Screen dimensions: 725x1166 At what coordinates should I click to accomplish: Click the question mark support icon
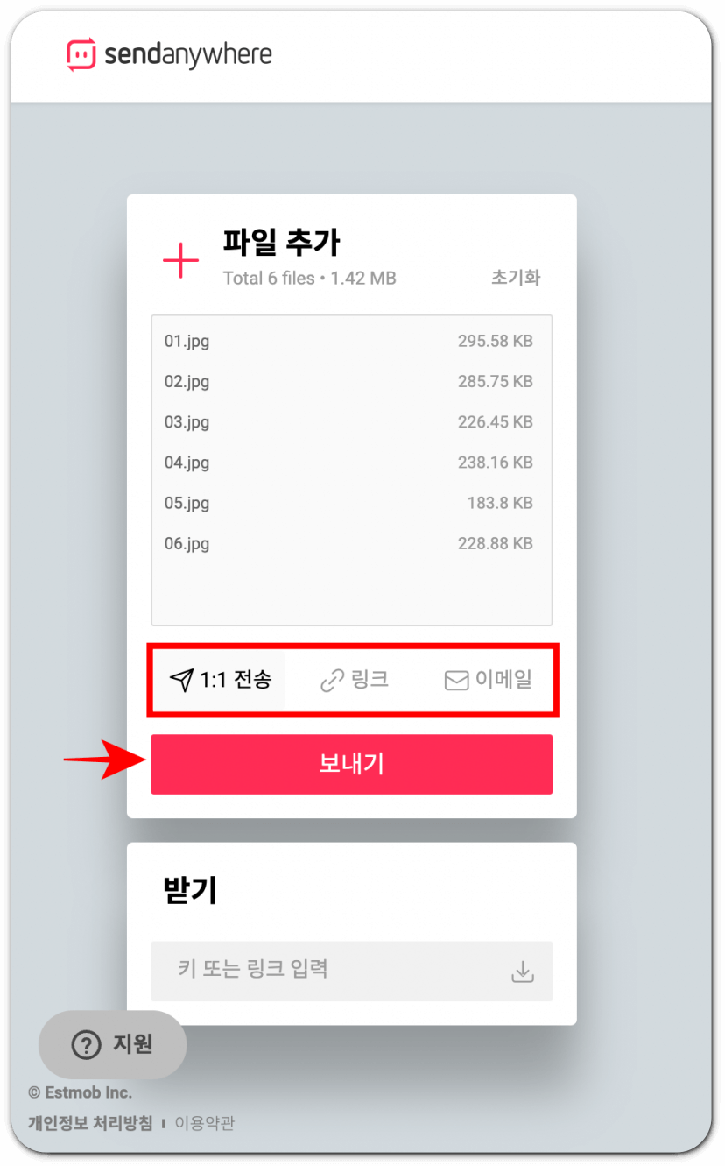pyautogui.click(x=86, y=1045)
